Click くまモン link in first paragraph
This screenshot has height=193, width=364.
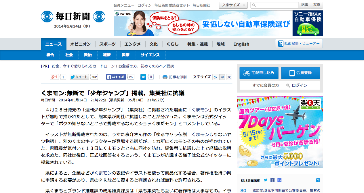point(201,110)
